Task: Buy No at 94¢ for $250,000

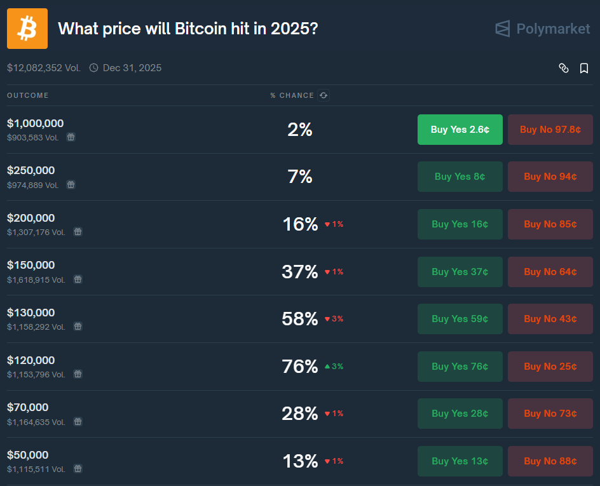Action: (x=550, y=177)
